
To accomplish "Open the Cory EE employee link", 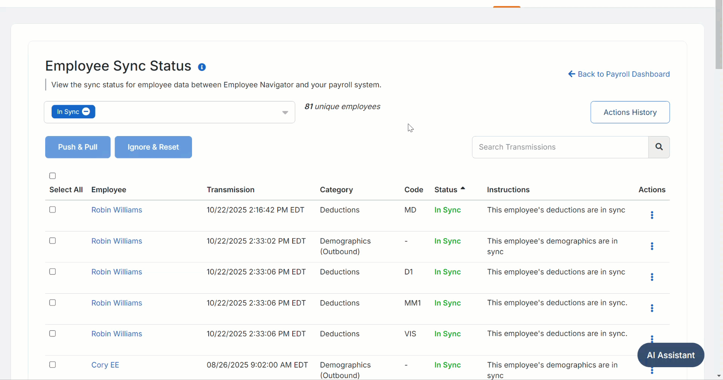I will point(105,365).
